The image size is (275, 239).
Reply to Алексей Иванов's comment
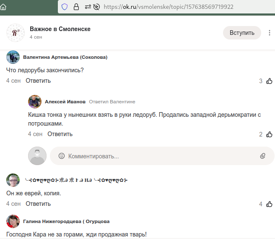click(x=60, y=134)
